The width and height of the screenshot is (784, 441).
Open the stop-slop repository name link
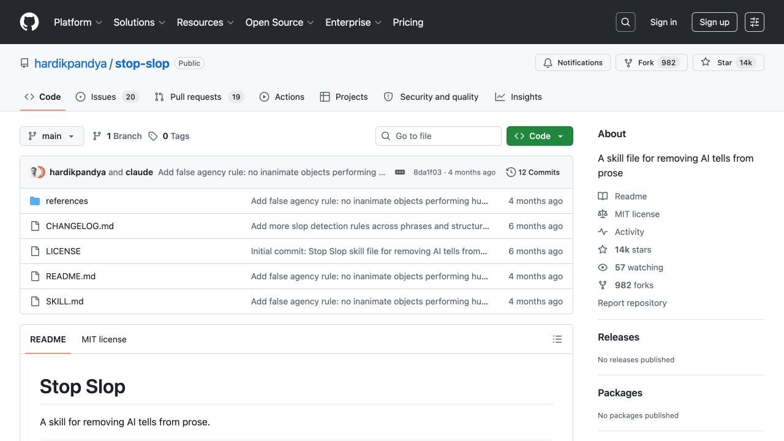click(x=142, y=63)
